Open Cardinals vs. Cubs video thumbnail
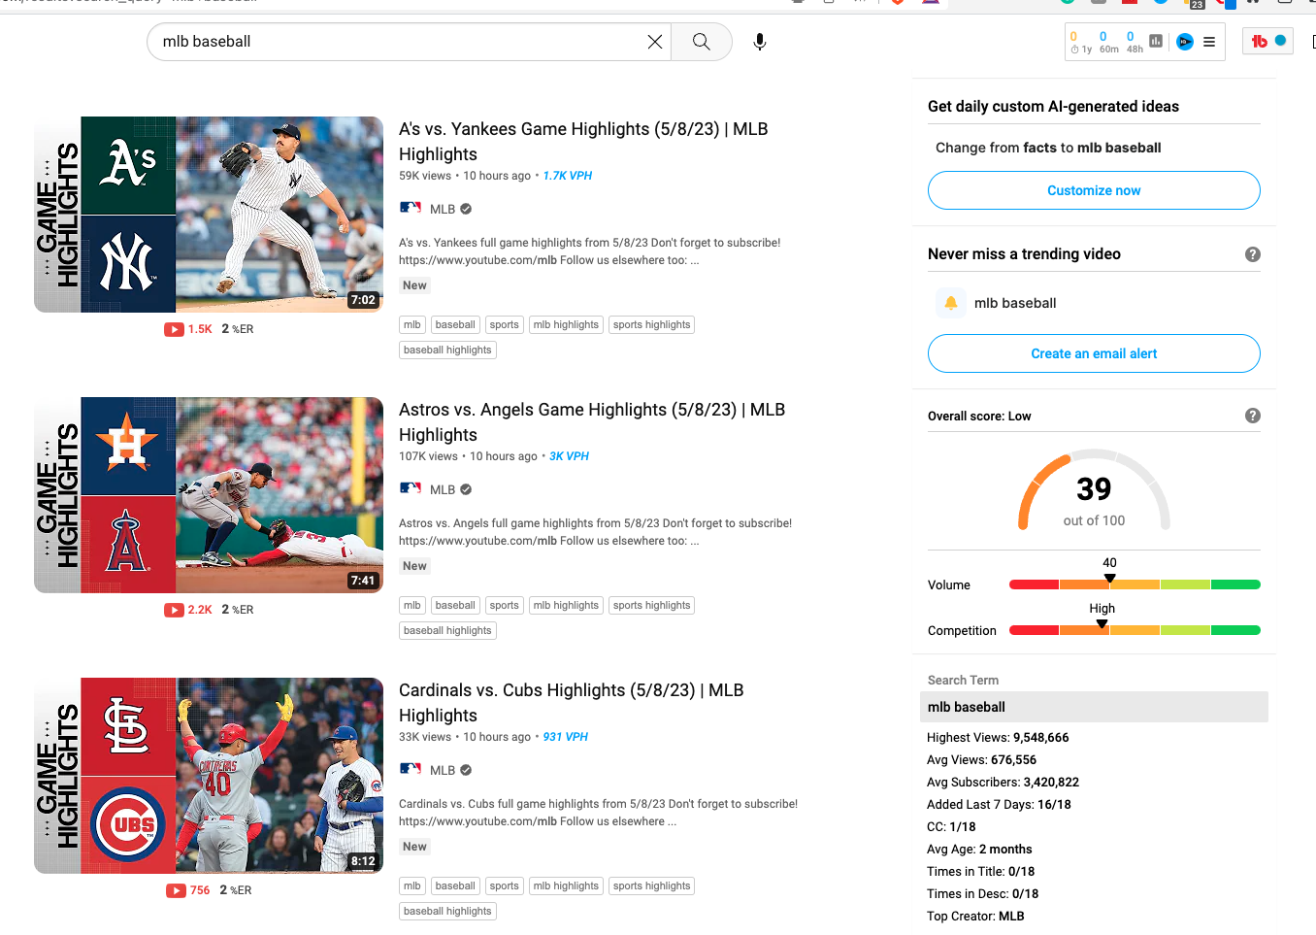Screen dimensions: 1316x935 (209, 776)
